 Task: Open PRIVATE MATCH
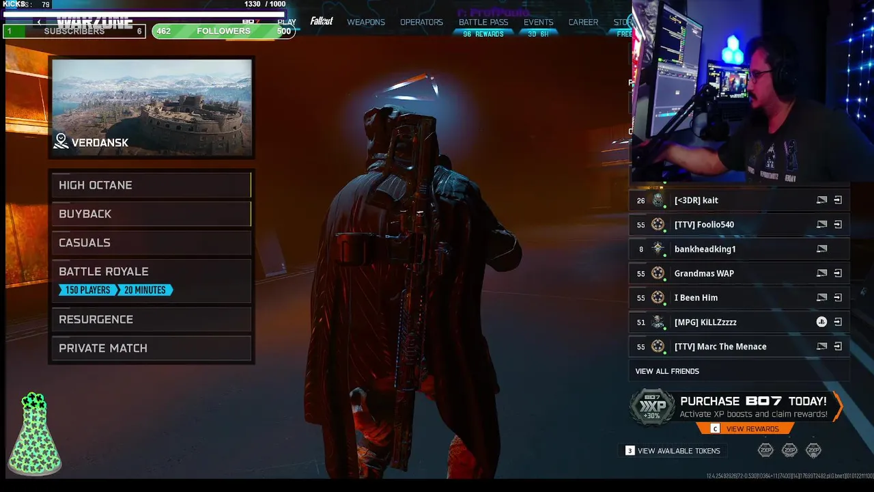point(152,348)
